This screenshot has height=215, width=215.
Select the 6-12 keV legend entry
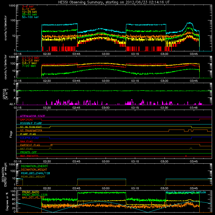(x=29, y=9)
